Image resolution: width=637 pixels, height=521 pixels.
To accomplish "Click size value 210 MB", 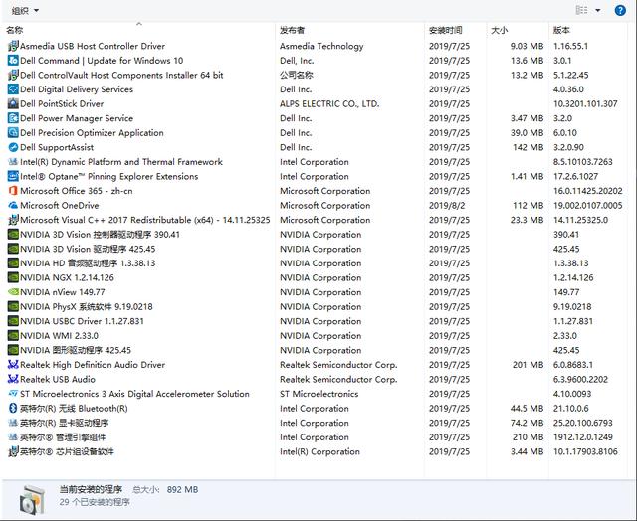I will click(529, 437).
